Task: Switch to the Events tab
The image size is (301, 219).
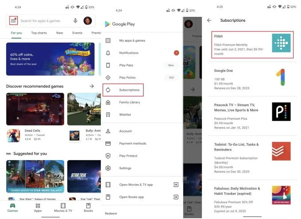Action: coord(77,33)
